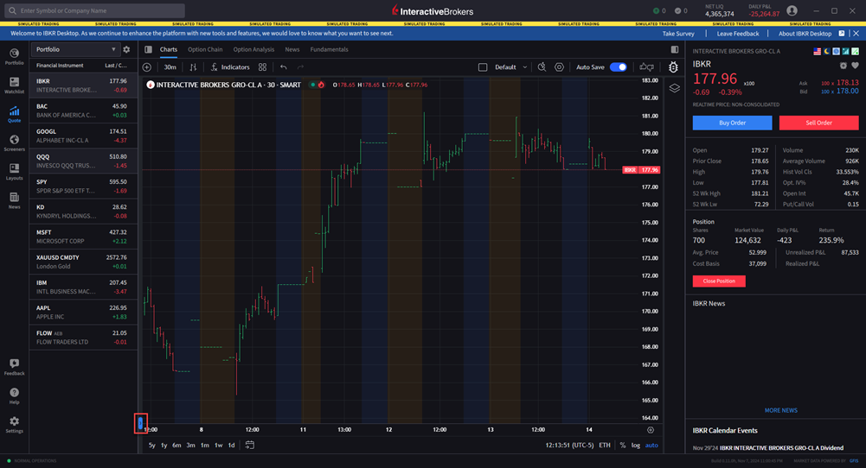866x468 pixels.
Task: Open chart layout grid selector
Action: point(262,67)
